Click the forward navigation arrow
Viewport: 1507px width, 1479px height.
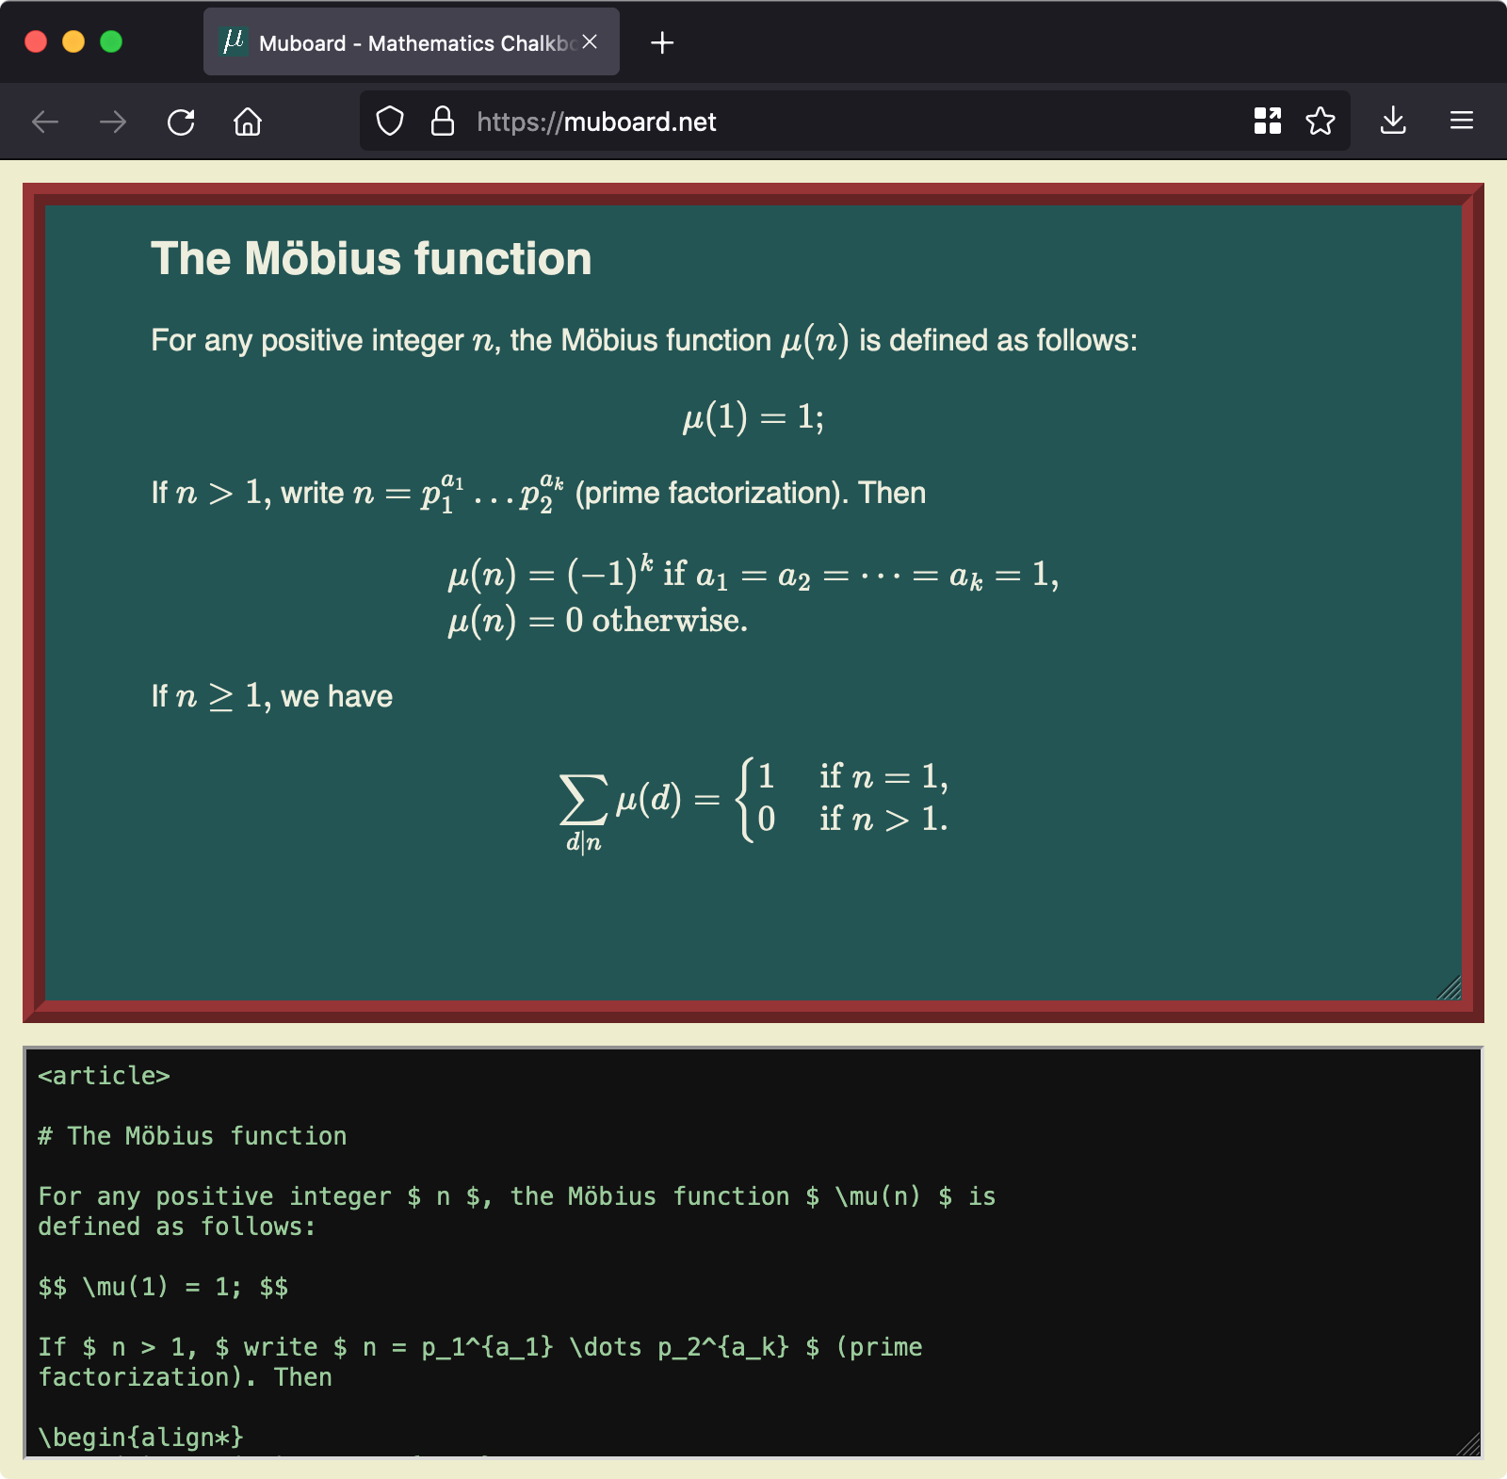point(113,122)
